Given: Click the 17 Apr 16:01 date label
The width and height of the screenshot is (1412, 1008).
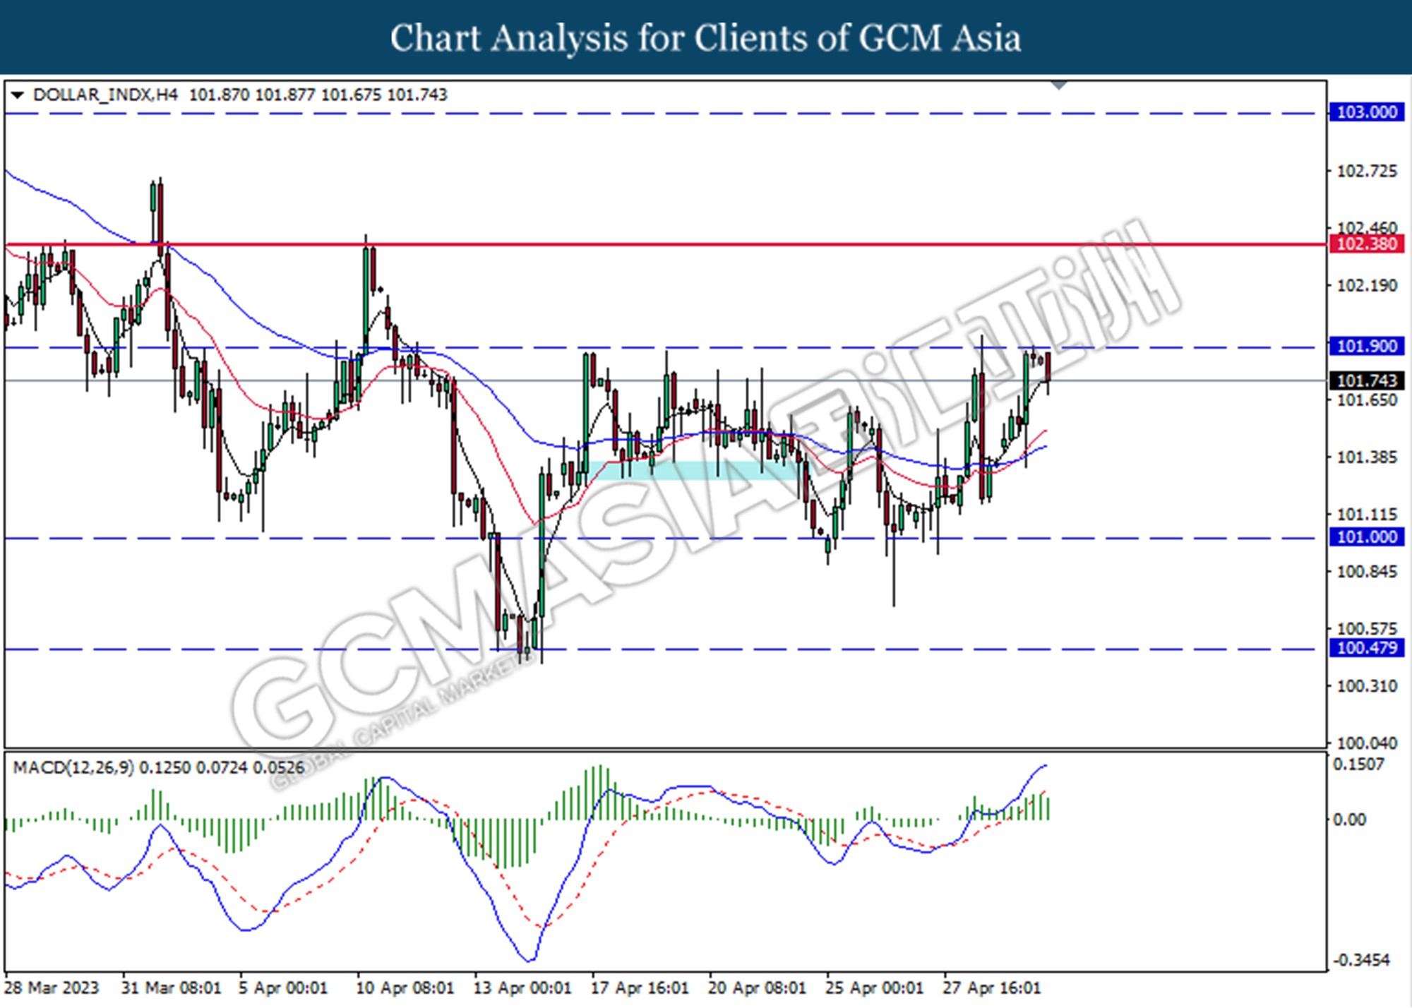Looking at the screenshot, I should pos(640,988).
